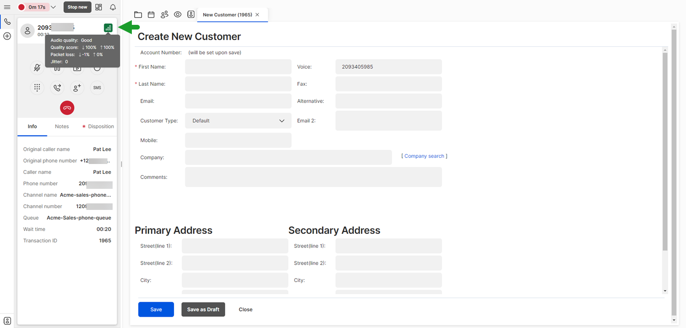Viewport: 686px width, 328px height.
Task: Click the eye view icon
Action: click(x=177, y=15)
